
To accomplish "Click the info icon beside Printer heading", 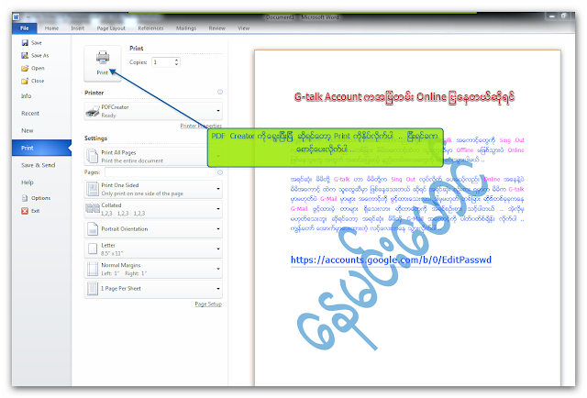I will pos(220,92).
